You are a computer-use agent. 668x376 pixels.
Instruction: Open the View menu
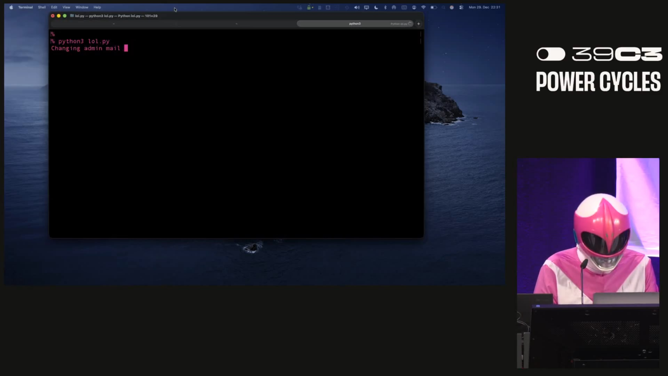[x=66, y=7]
